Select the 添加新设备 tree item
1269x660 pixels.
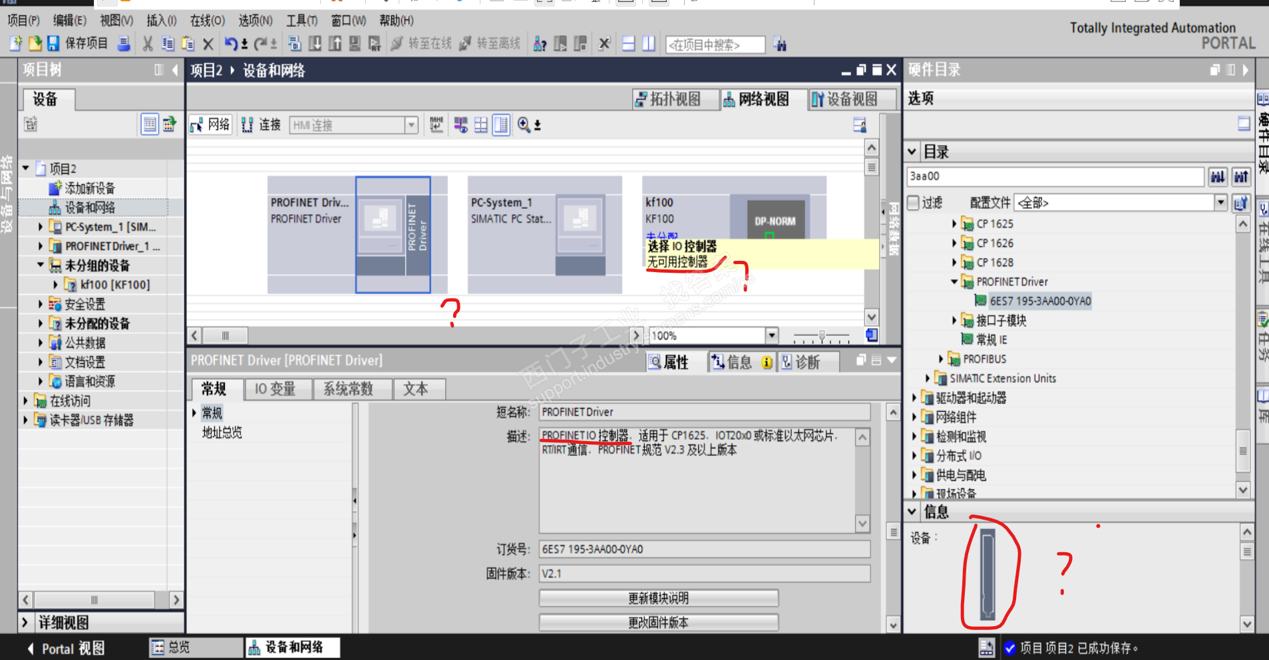(90, 188)
